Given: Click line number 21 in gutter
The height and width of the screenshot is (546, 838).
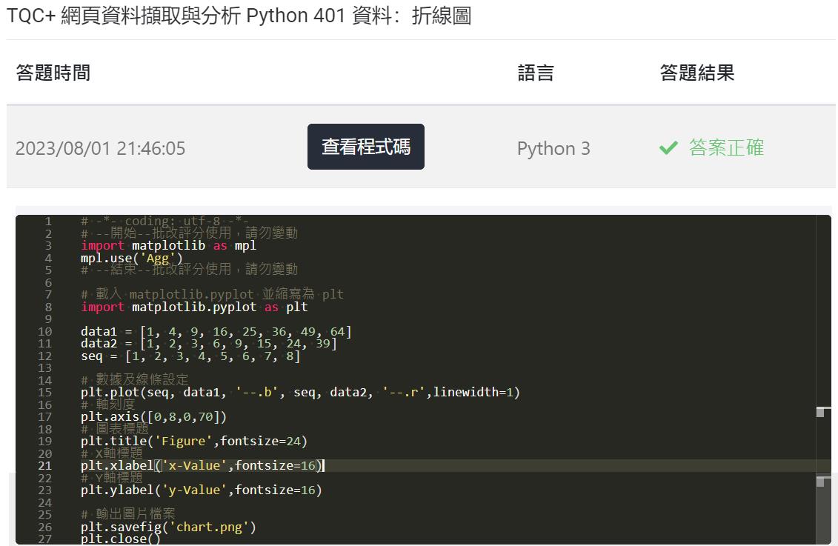Looking at the screenshot, I should coord(45,465).
